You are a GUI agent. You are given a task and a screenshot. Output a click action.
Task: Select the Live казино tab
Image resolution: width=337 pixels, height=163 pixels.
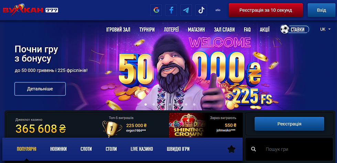[142, 149]
